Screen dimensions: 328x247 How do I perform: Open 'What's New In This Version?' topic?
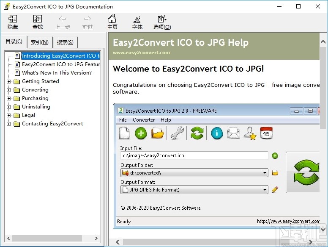pos(57,73)
